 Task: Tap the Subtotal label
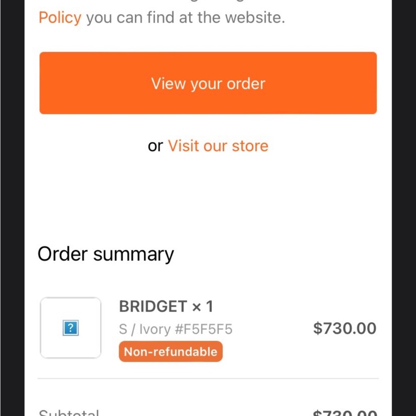[x=69, y=413]
